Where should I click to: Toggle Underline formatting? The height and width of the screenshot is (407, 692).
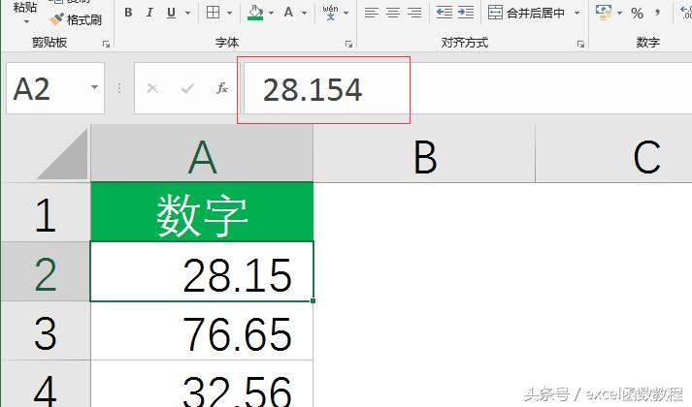[x=171, y=13]
